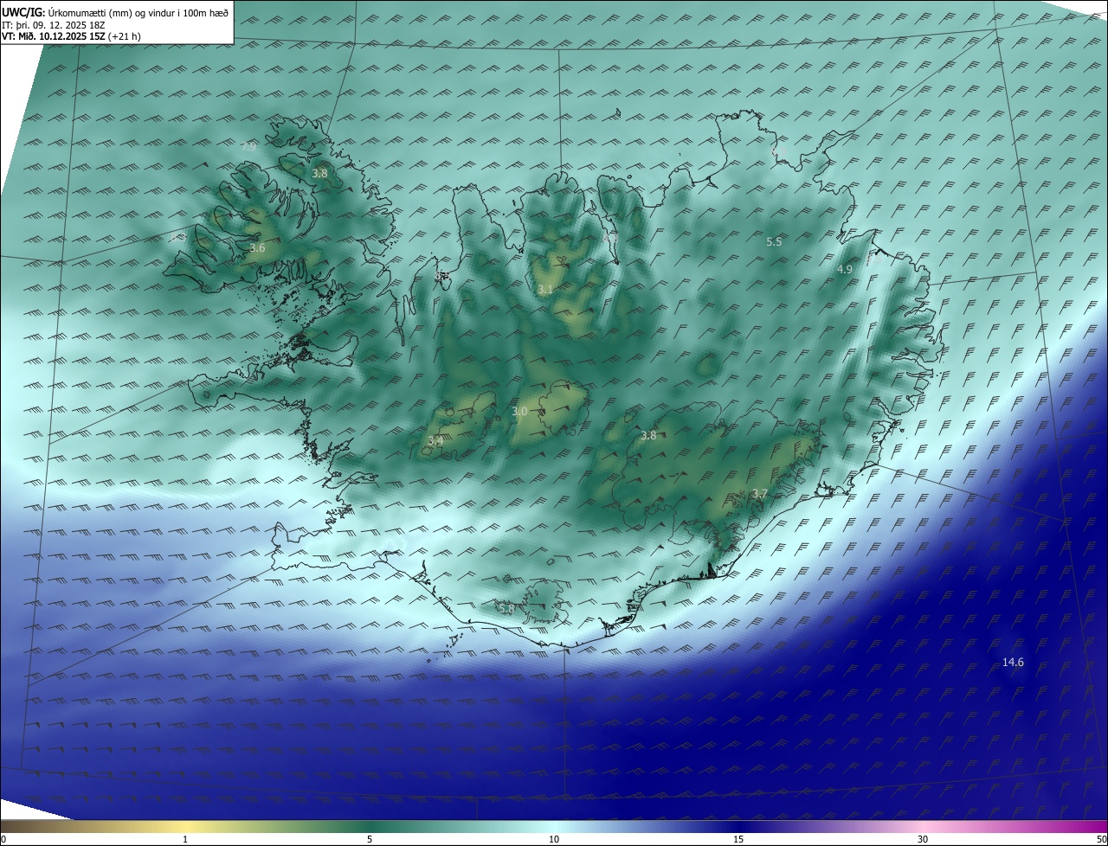Image resolution: width=1108 pixels, height=846 pixels.
Task: Click the 3.7 value label in the southeast
Action: tap(759, 494)
